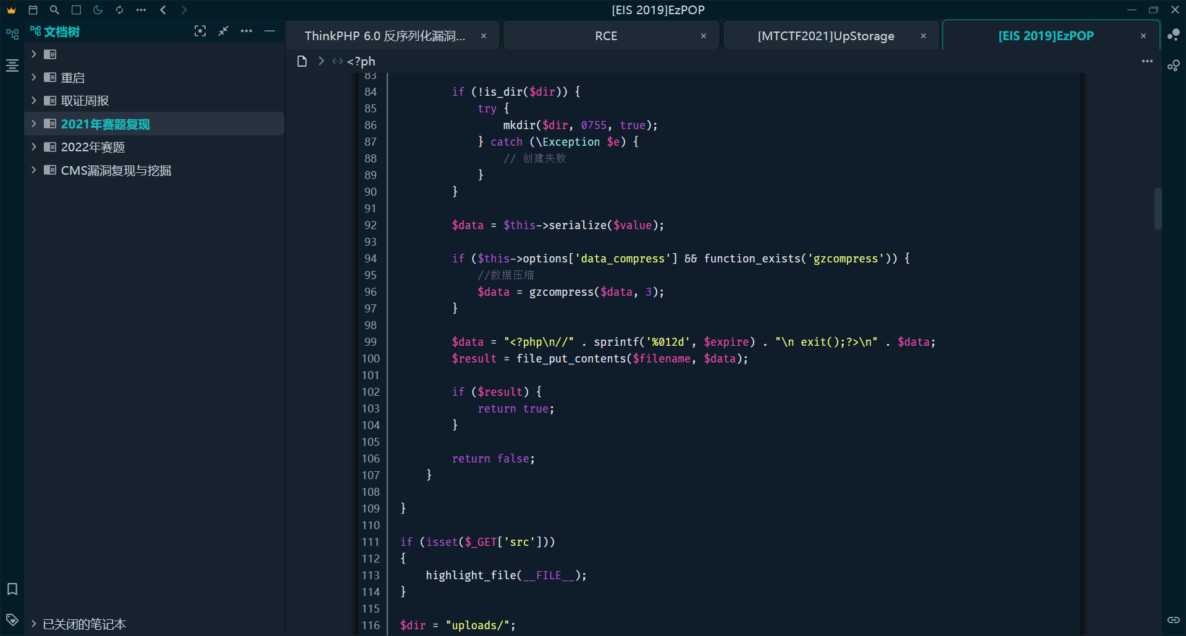Expand 已关闭的笔记本 section
The height and width of the screenshot is (636, 1186).
(x=34, y=624)
